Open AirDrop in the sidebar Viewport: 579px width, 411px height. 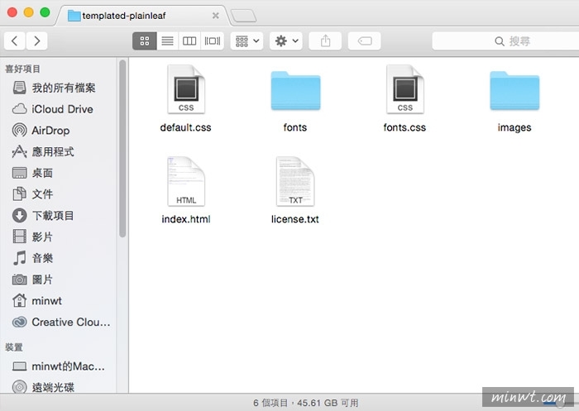(50, 131)
